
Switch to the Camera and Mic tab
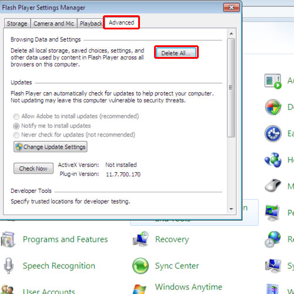(x=54, y=24)
